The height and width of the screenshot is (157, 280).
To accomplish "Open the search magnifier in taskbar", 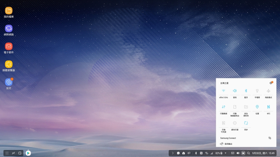I will coord(248,153).
